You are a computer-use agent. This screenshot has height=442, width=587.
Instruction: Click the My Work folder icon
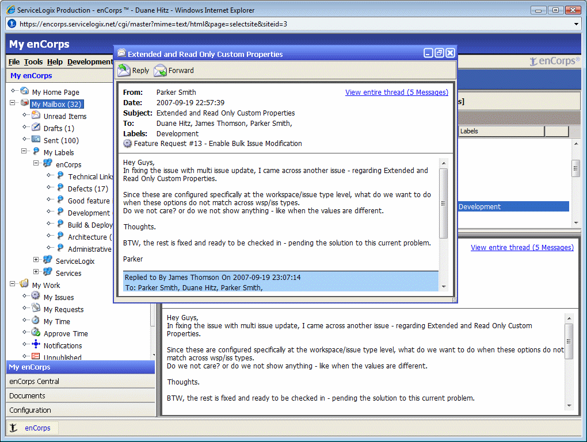[x=24, y=283]
